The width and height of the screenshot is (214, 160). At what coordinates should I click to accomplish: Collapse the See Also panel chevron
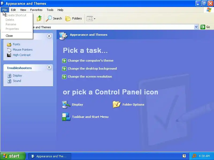(x=49, y=36)
